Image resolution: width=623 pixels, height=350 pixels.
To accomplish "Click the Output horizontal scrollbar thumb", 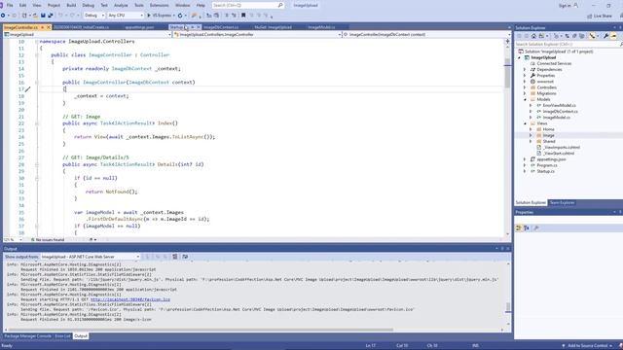I will pos(201,330).
